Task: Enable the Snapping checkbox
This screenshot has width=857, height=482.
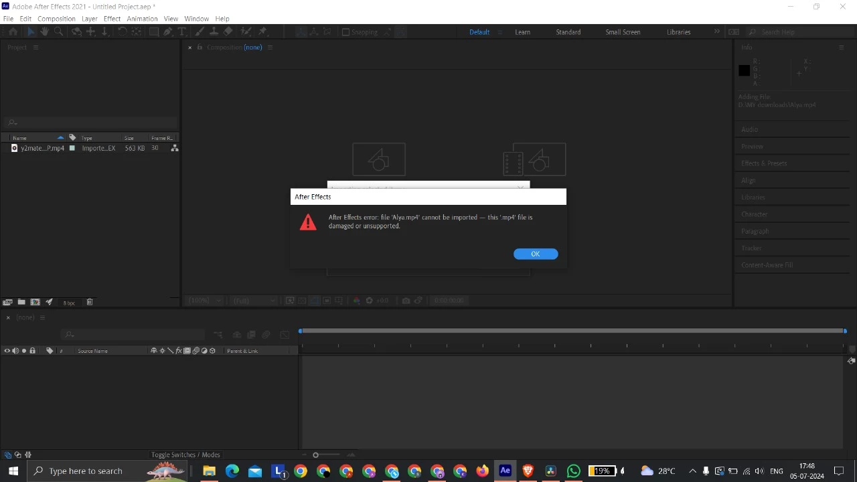Action: (x=345, y=32)
